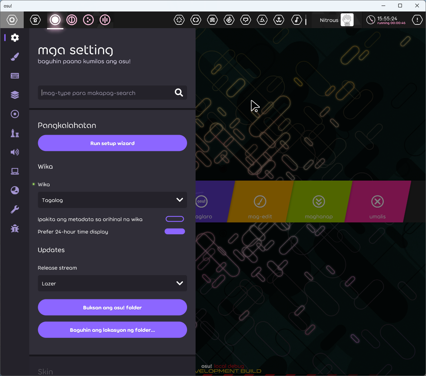The width and height of the screenshot is (426, 376).
Task: Open the music player note icon
Action: (297, 20)
